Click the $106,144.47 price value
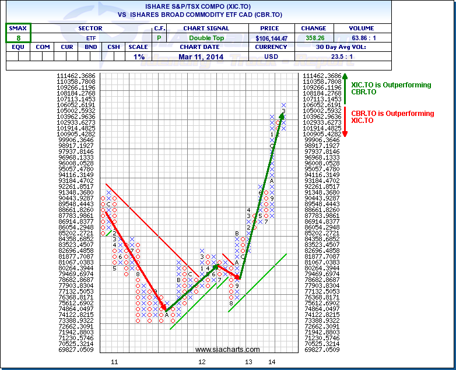 [271, 38]
